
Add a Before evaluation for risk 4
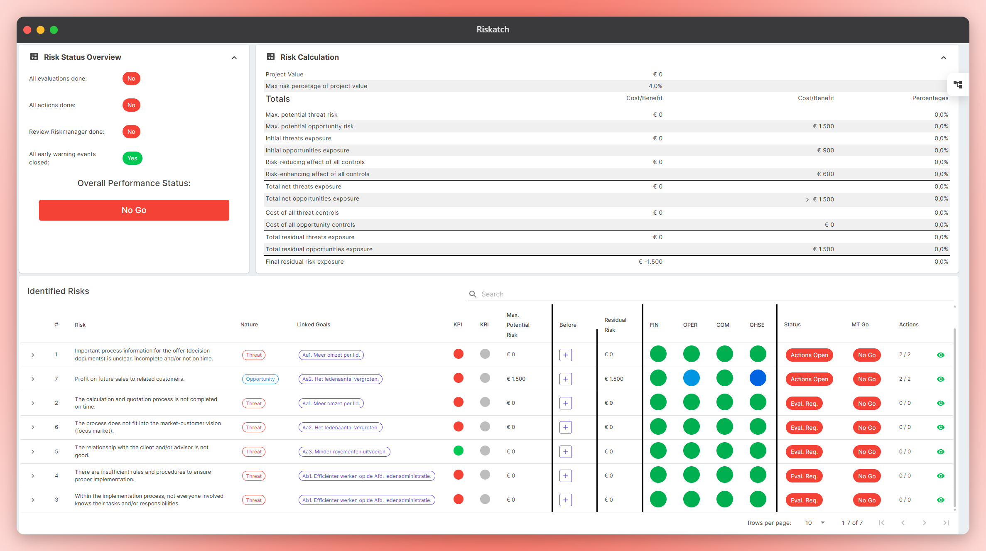[x=566, y=476]
